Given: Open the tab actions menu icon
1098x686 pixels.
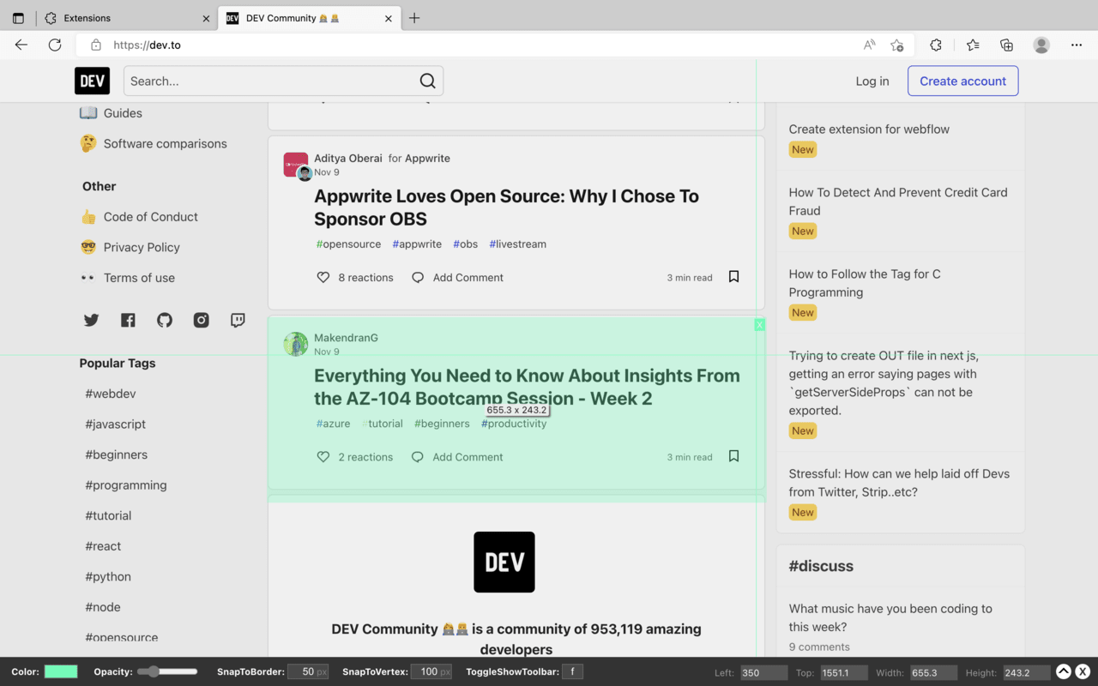Looking at the screenshot, I should click(x=18, y=18).
